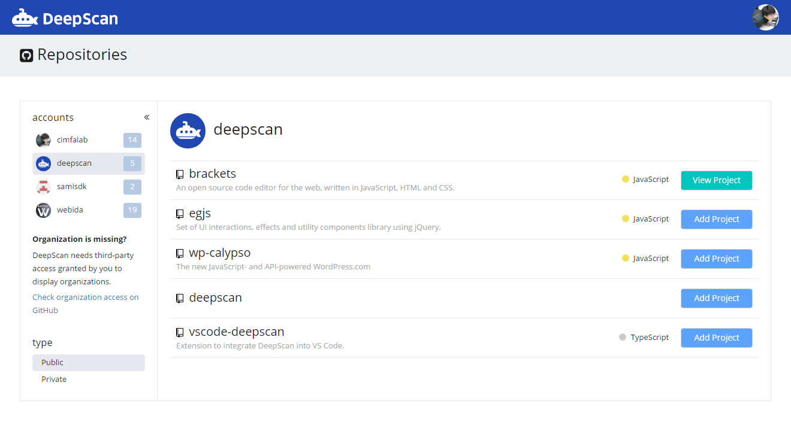Click the Repositories page heading
Viewport: 791px width, 431px height.
(82, 54)
